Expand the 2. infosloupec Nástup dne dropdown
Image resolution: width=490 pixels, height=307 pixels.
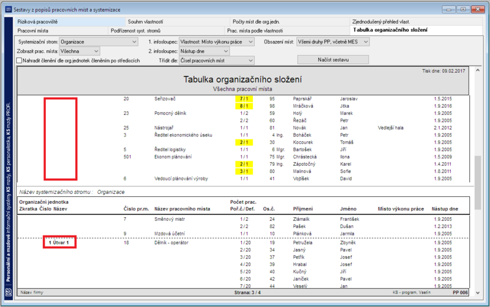[205, 51]
